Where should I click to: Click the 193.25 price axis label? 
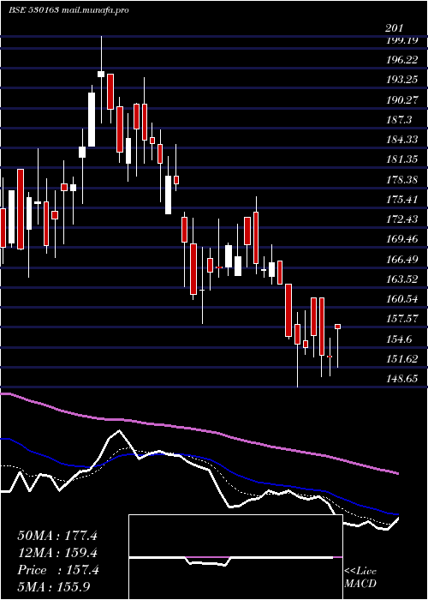click(401, 80)
